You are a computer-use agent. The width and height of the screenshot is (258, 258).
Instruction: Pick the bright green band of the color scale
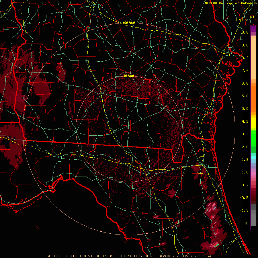coord(253,138)
